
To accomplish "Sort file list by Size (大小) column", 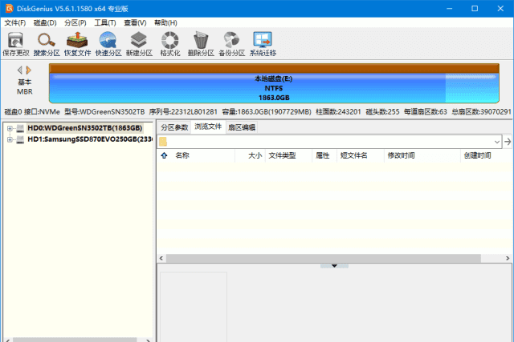I will pyautogui.click(x=251, y=155).
